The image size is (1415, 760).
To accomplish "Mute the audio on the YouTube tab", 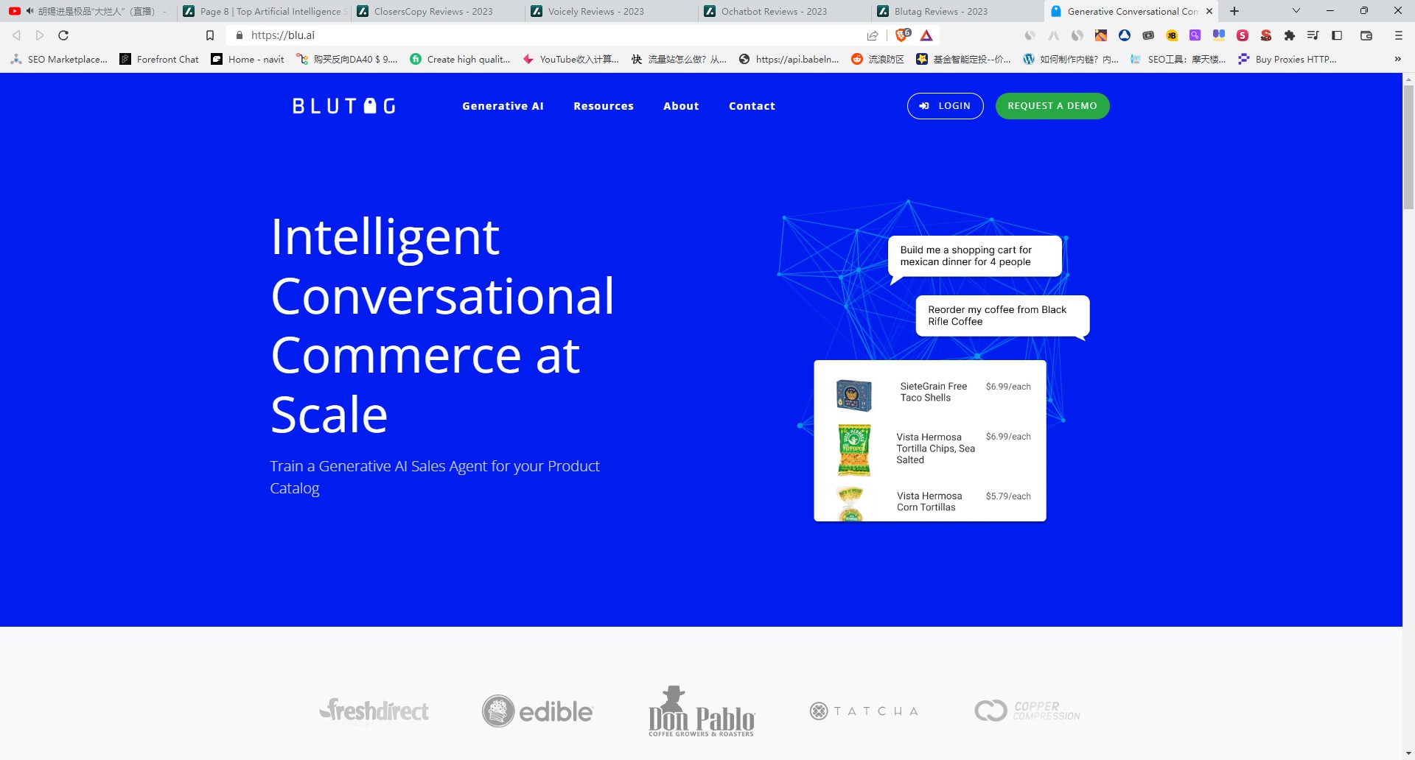I will 30,11.
